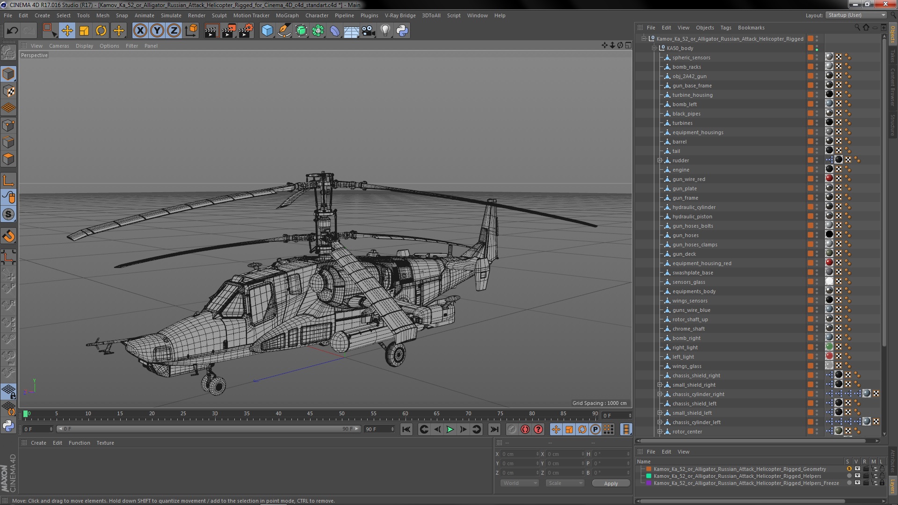The width and height of the screenshot is (898, 505).
Task: Select Texture mode in left palette
Action: 8,91
